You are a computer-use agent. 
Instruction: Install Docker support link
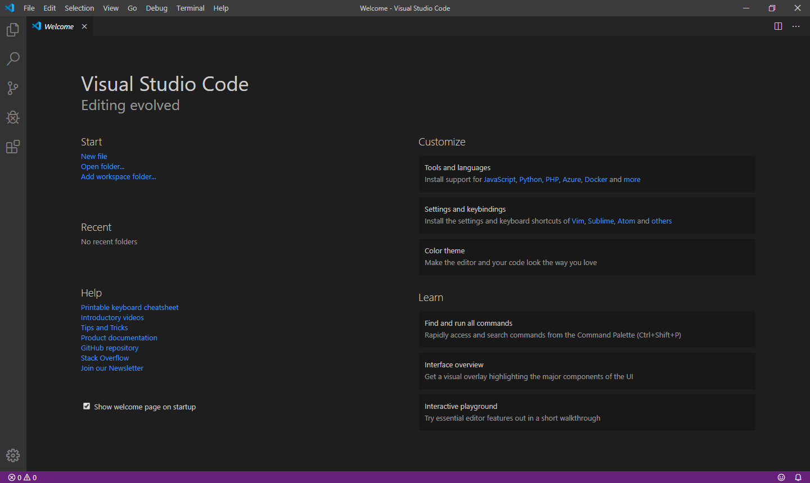(x=596, y=179)
